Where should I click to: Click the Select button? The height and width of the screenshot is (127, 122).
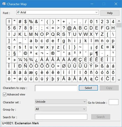click(88, 88)
